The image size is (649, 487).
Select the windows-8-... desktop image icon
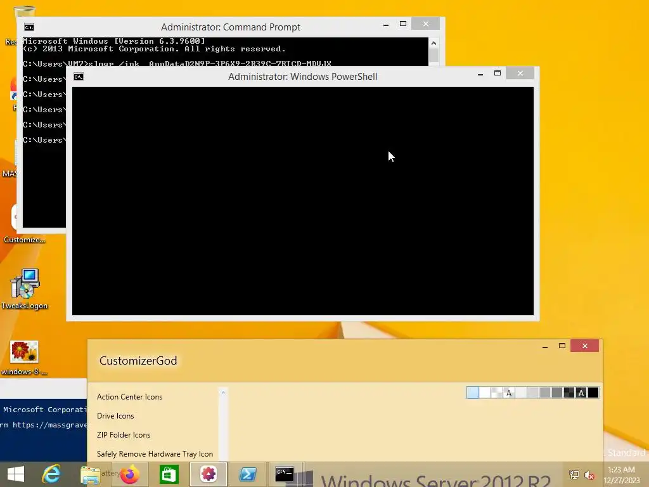(x=24, y=358)
